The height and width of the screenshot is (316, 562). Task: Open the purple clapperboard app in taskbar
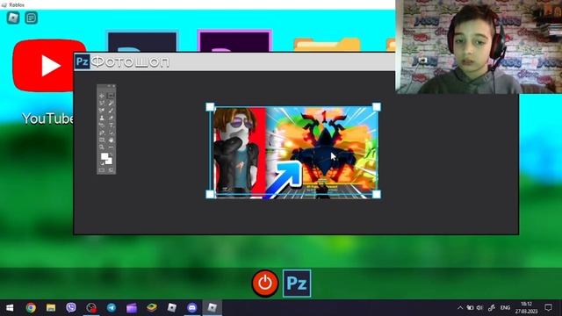point(132,308)
